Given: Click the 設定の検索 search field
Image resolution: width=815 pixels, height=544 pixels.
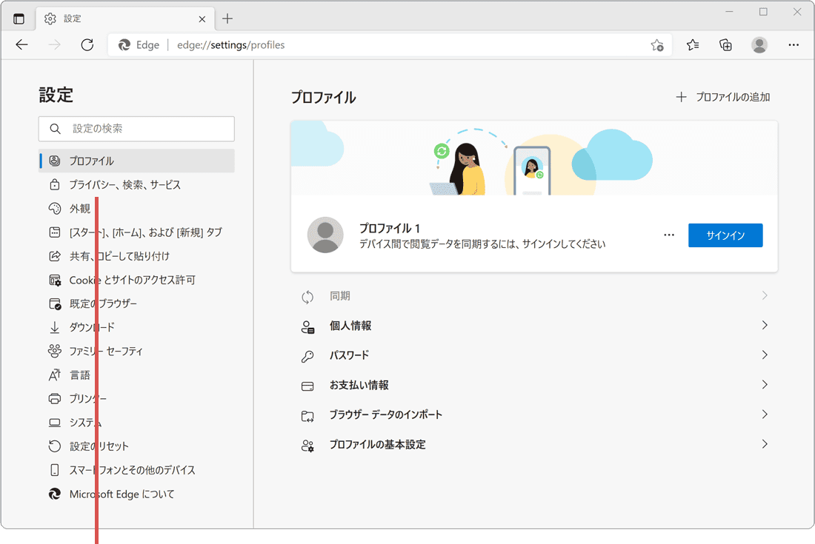Looking at the screenshot, I should (136, 129).
